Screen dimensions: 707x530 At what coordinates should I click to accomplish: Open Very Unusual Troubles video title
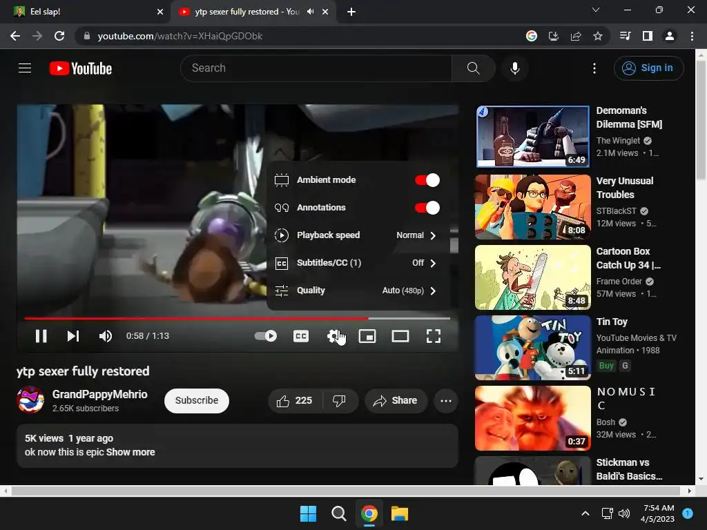point(624,188)
